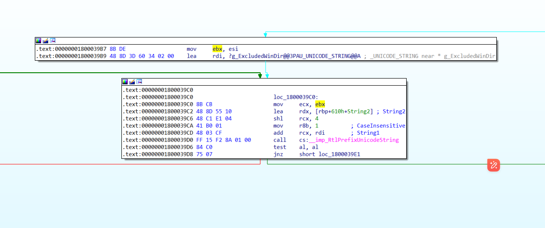Click opcode bytes '48 8D 55 10'
The image size is (545, 228).
[214, 112]
